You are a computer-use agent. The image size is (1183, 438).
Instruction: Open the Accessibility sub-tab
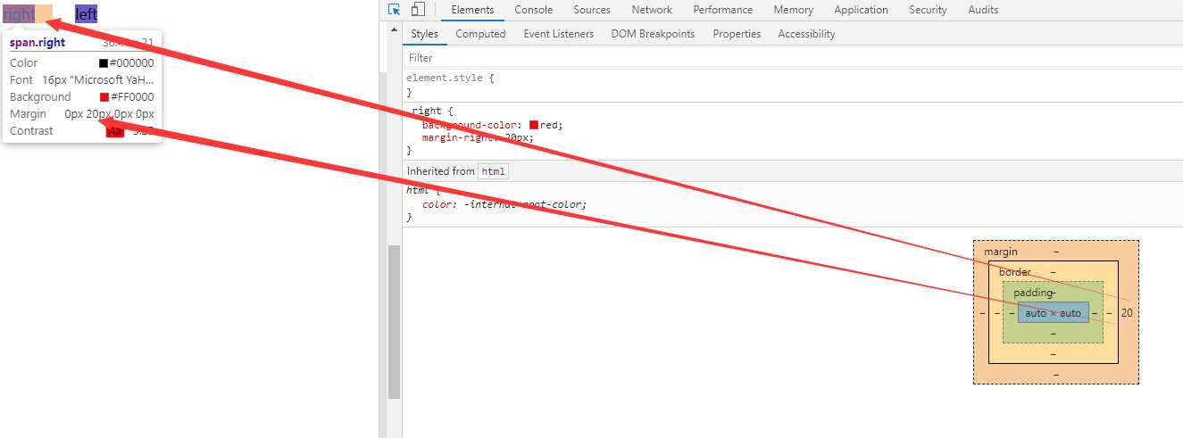point(806,34)
